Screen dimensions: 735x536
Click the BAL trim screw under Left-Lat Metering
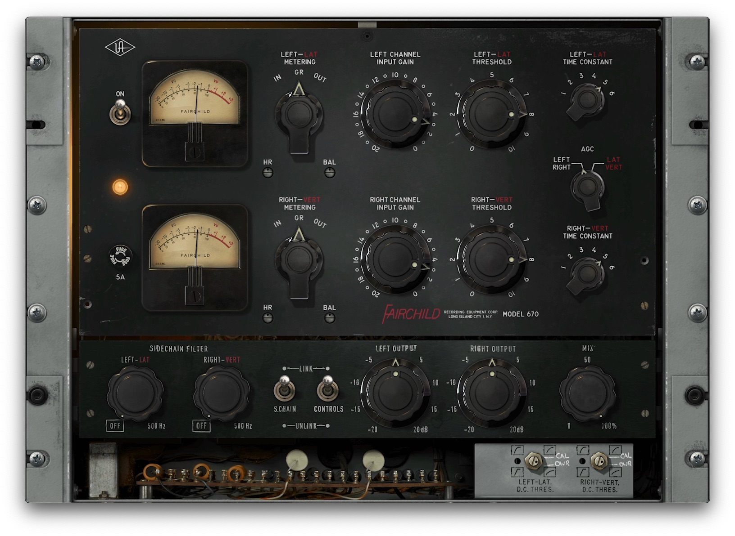click(330, 173)
